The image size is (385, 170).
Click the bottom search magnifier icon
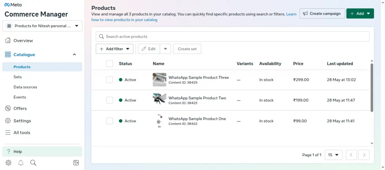(33, 163)
